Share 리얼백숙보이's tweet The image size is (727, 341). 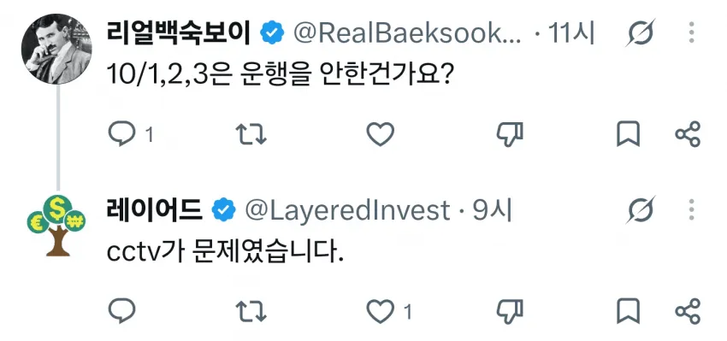point(688,134)
